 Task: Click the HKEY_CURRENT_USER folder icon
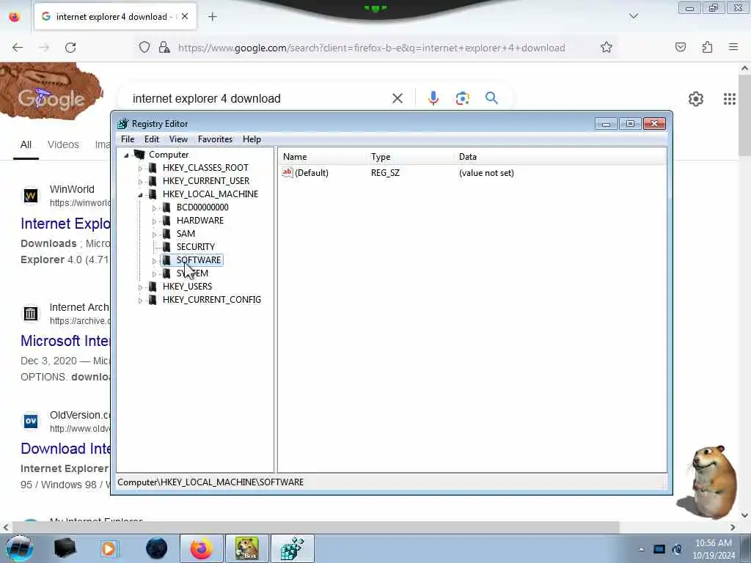pyautogui.click(x=153, y=180)
